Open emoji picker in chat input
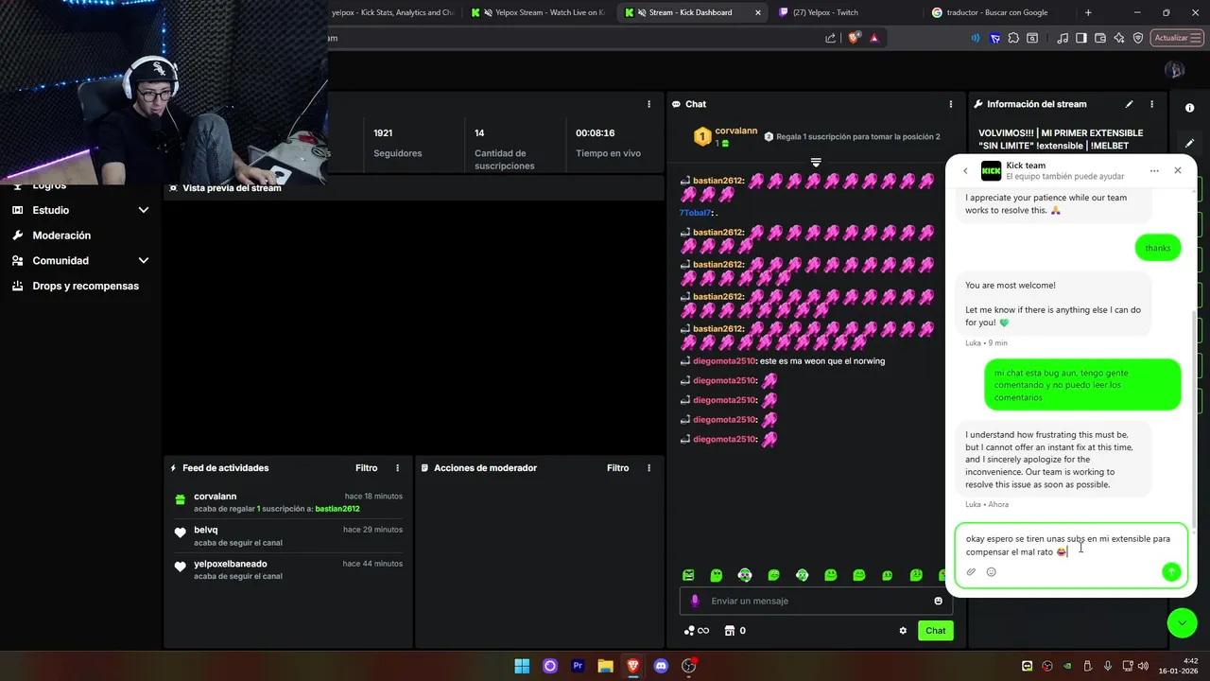The width and height of the screenshot is (1210, 681). (x=938, y=601)
